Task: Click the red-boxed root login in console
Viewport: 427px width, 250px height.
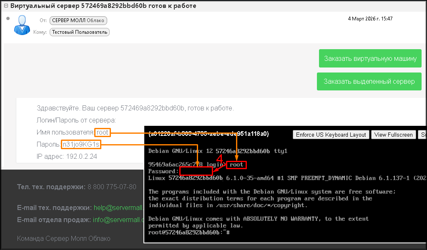Action: pyautogui.click(x=236, y=165)
